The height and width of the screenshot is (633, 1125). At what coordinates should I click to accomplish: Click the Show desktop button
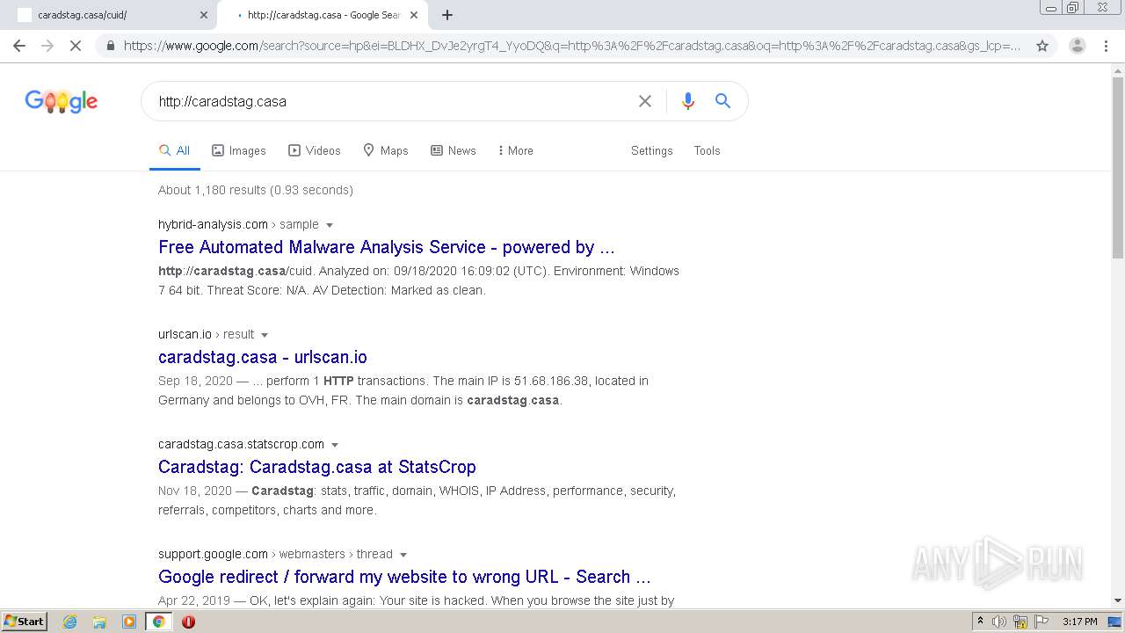(x=1116, y=622)
